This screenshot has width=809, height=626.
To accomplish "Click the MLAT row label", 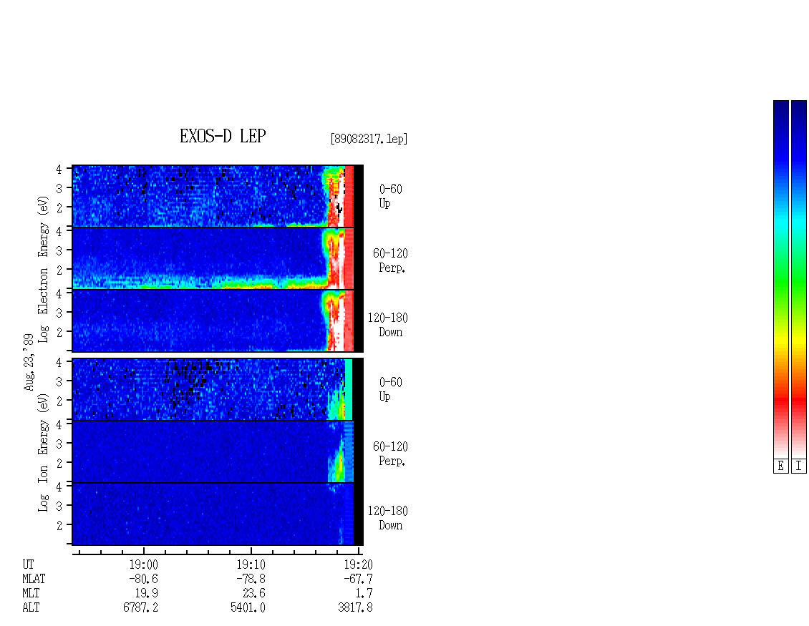I will click(34, 579).
